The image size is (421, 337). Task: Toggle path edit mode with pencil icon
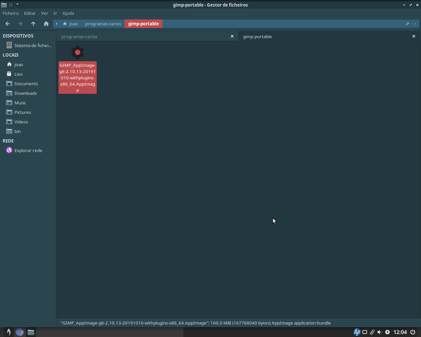(407, 24)
